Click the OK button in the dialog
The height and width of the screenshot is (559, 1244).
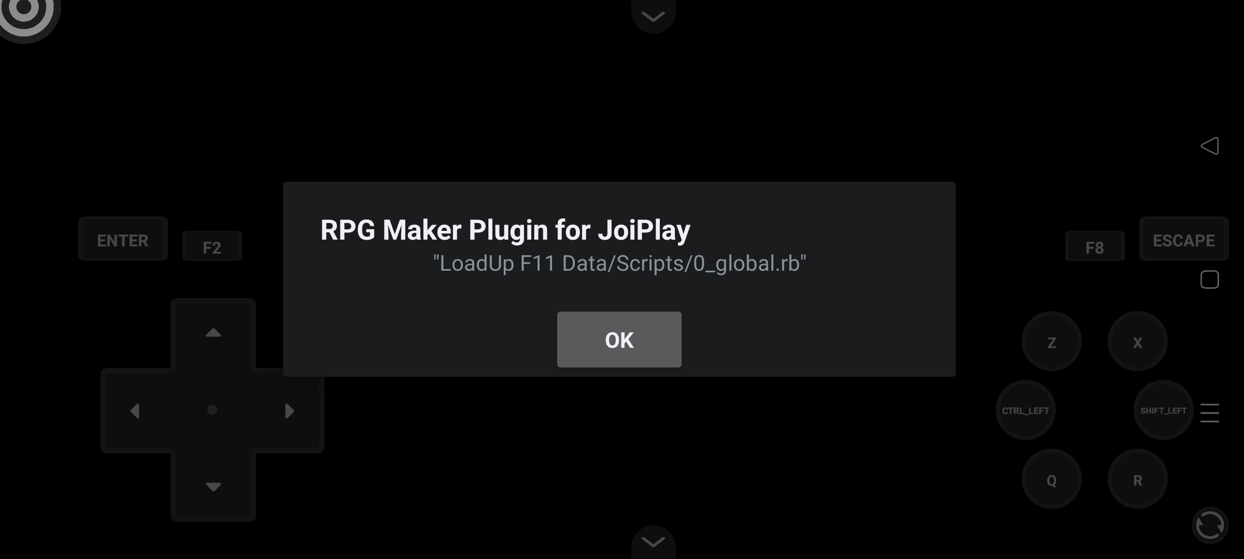(x=619, y=340)
